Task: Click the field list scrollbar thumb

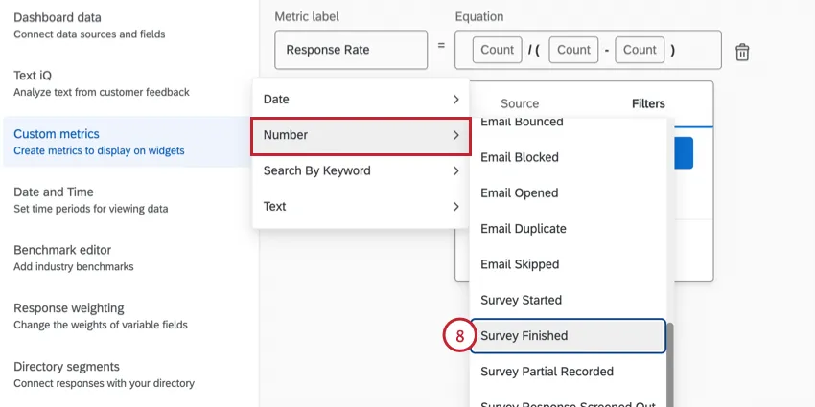Action: point(669,364)
